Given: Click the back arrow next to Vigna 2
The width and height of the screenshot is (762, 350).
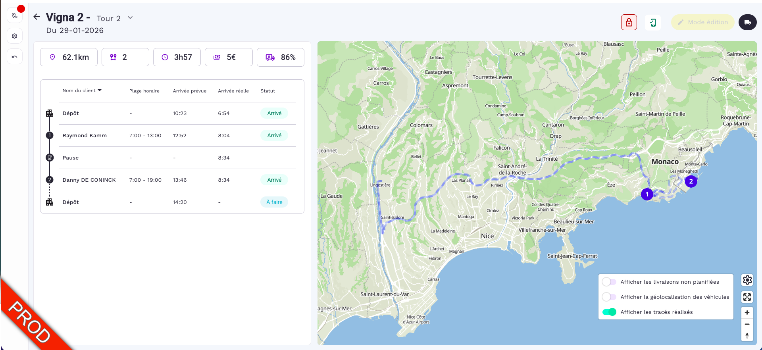Looking at the screenshot, I should 37,17.
